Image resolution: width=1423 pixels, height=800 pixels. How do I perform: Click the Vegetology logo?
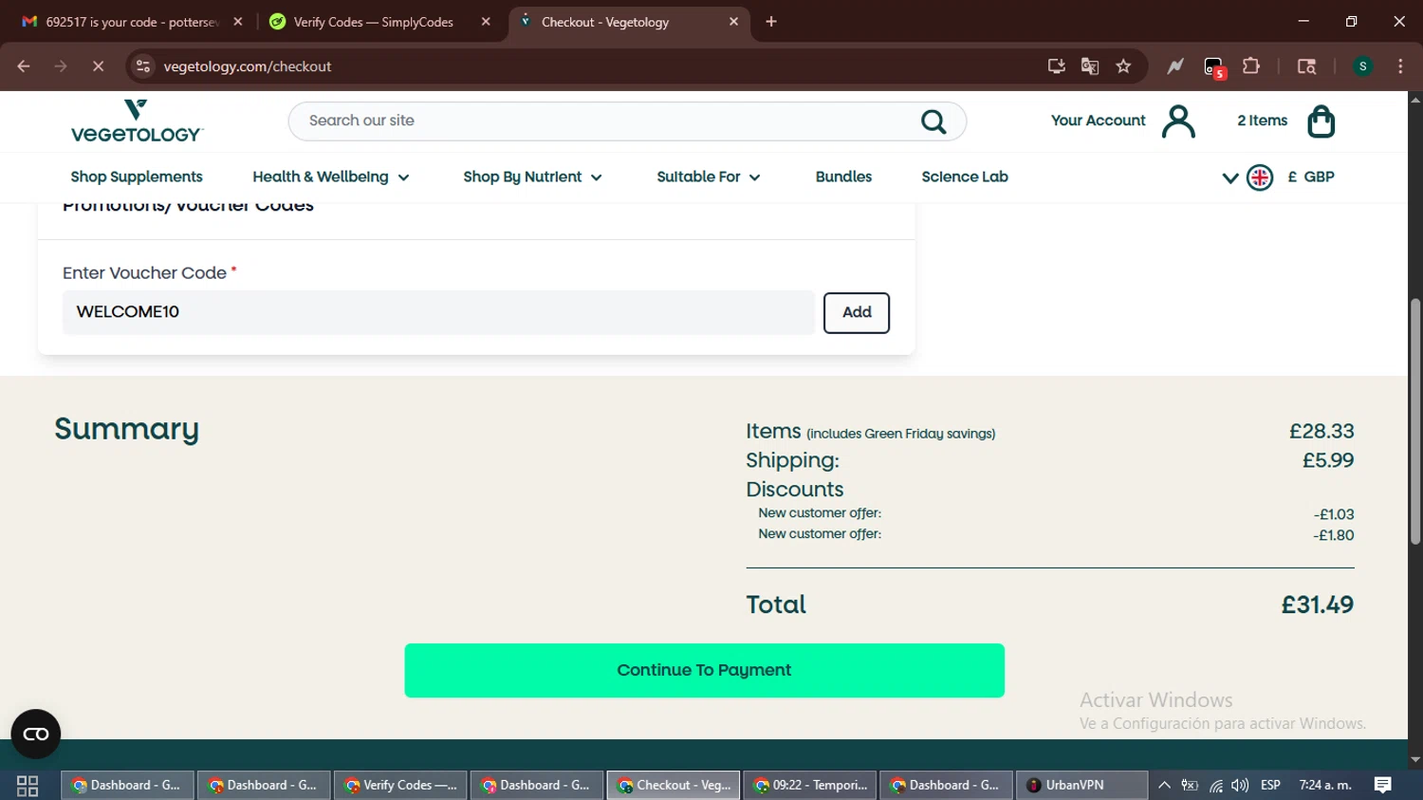(x=137, y=121)
